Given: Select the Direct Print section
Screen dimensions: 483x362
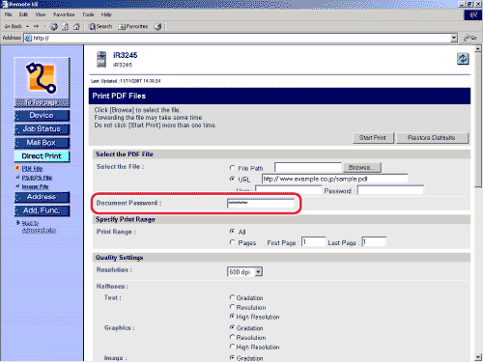Looking at the screenshot, I should tap(42, 156).
